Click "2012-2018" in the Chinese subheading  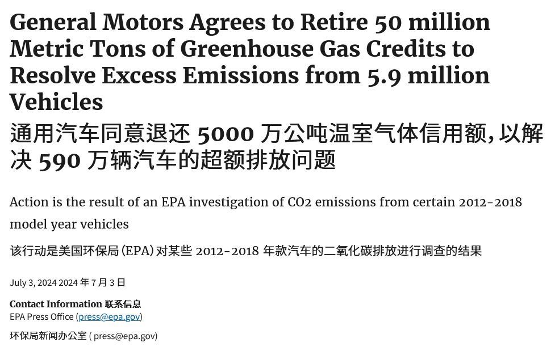coord(227,251)
